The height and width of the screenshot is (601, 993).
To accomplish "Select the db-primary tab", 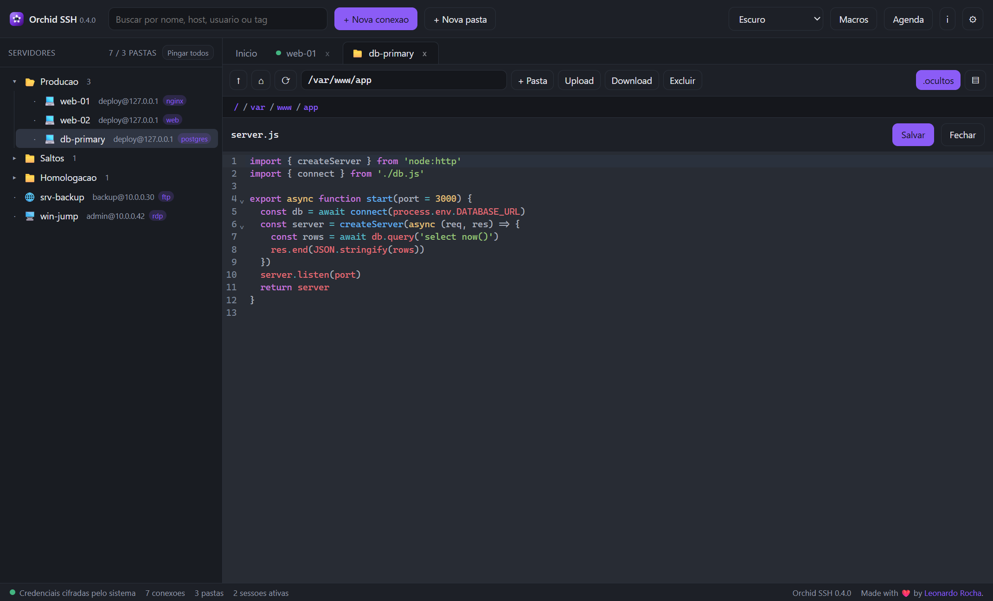I will coord(391,53).
